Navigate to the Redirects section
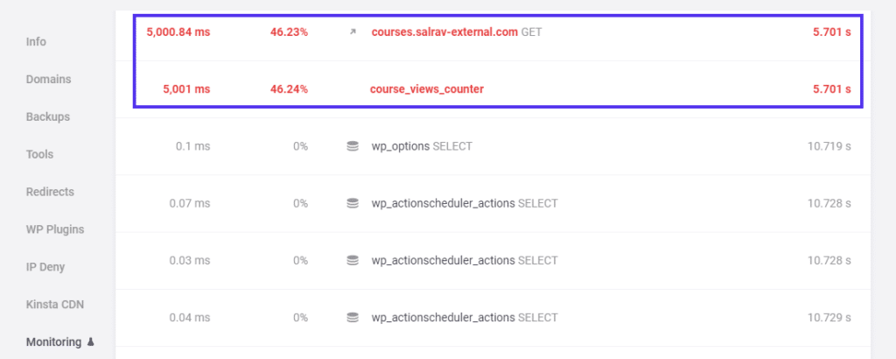 coord(50,192)
